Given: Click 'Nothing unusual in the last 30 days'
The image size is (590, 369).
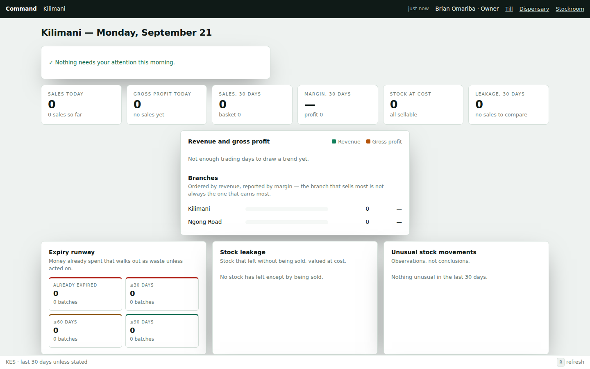Looking at the screenshot, I should (x=439, y=277).
